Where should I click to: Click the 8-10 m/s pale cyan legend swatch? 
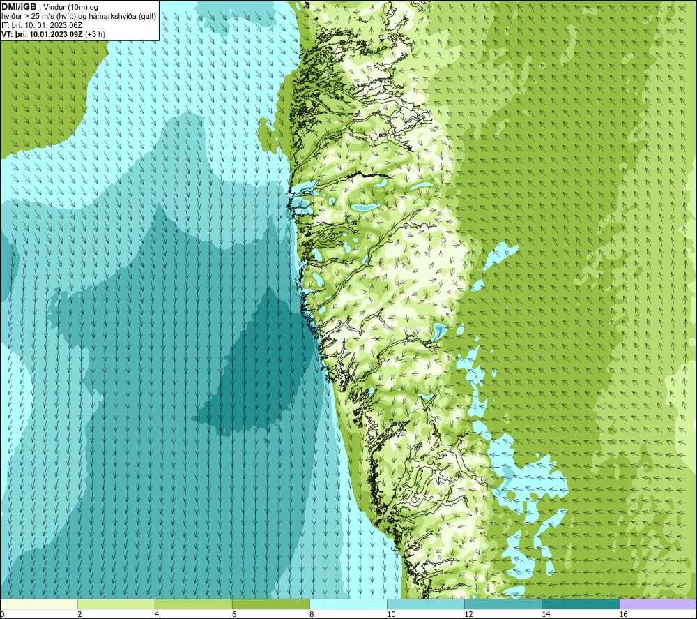pos(348,604)
